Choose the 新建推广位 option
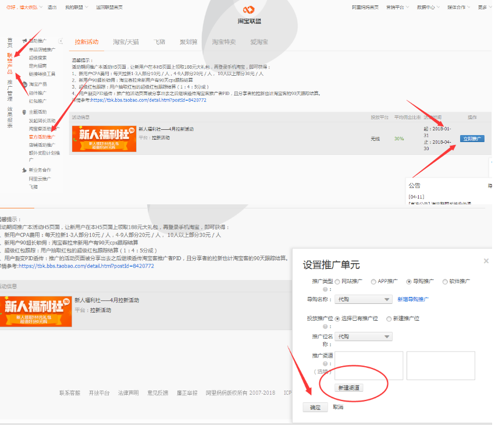 click(389, 319)
